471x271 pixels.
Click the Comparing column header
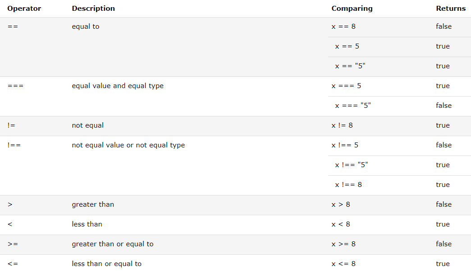point(352,9)
